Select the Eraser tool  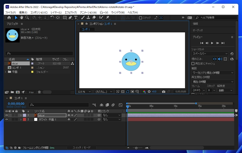pyautogui.click(x=94, y=17)
